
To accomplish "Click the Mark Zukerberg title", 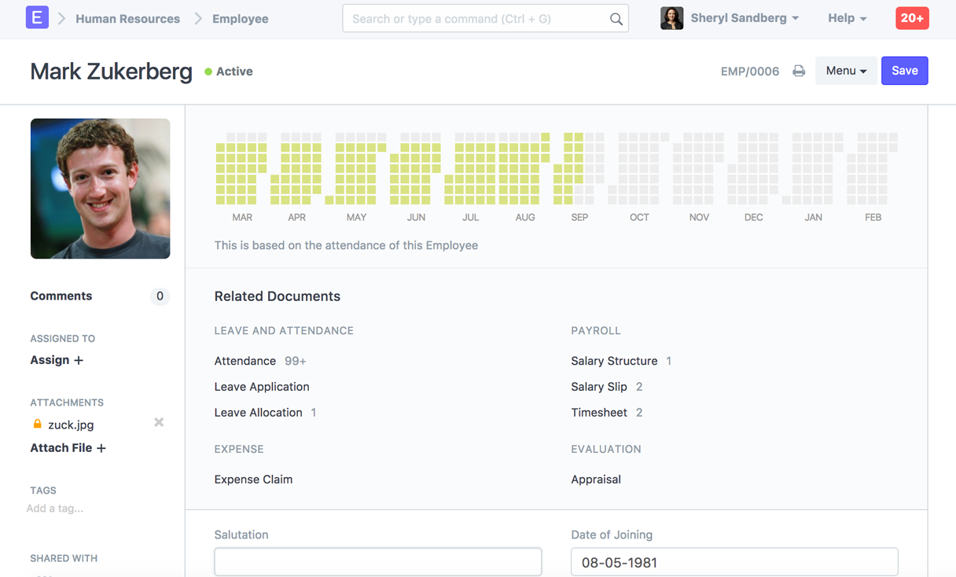I will pyautogui.click(x=111, y=72).
